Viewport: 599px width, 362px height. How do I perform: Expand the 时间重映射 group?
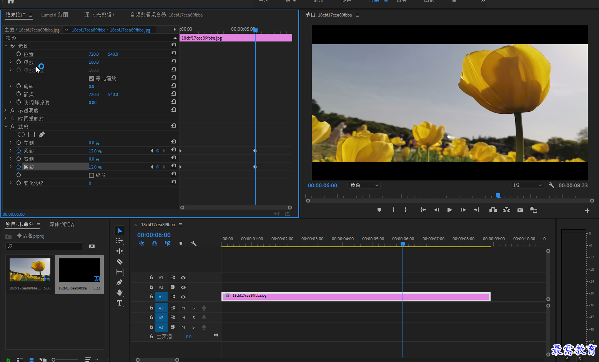tap(6, 118)
